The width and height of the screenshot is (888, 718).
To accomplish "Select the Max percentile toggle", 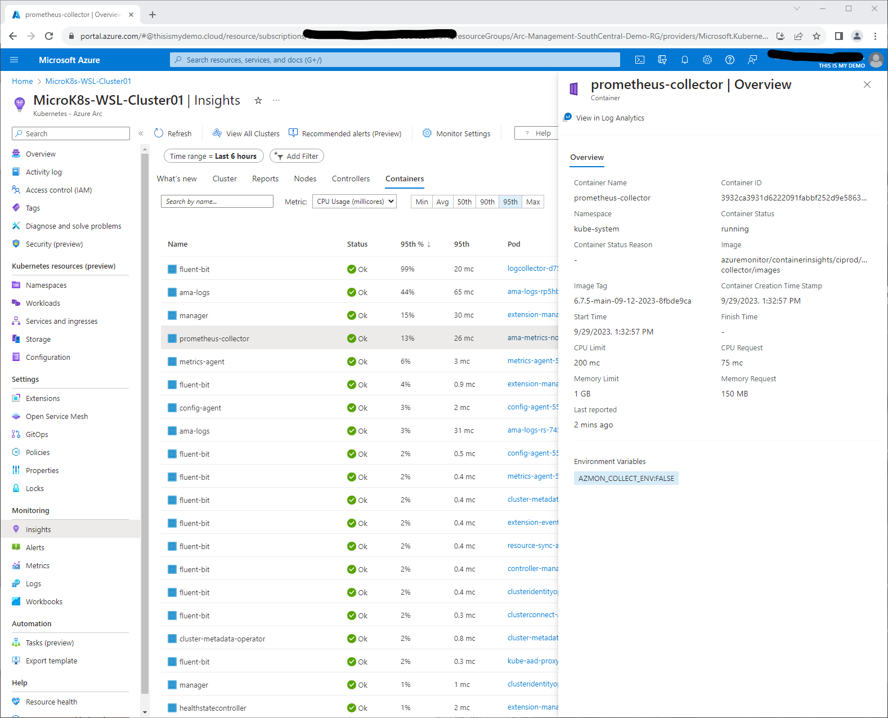I will coord(533,202).
